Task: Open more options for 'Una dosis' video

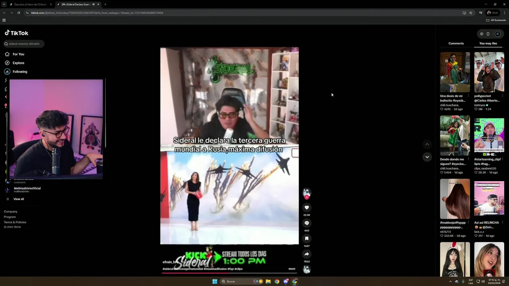Action: coord(468,96)
